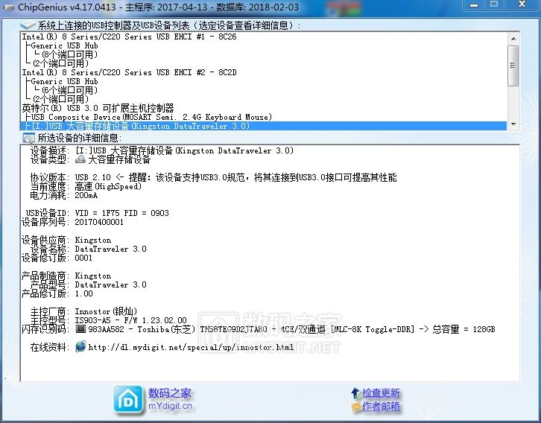Click the magnifier icon beside 所选设备的详细信息

pos(28,138)
